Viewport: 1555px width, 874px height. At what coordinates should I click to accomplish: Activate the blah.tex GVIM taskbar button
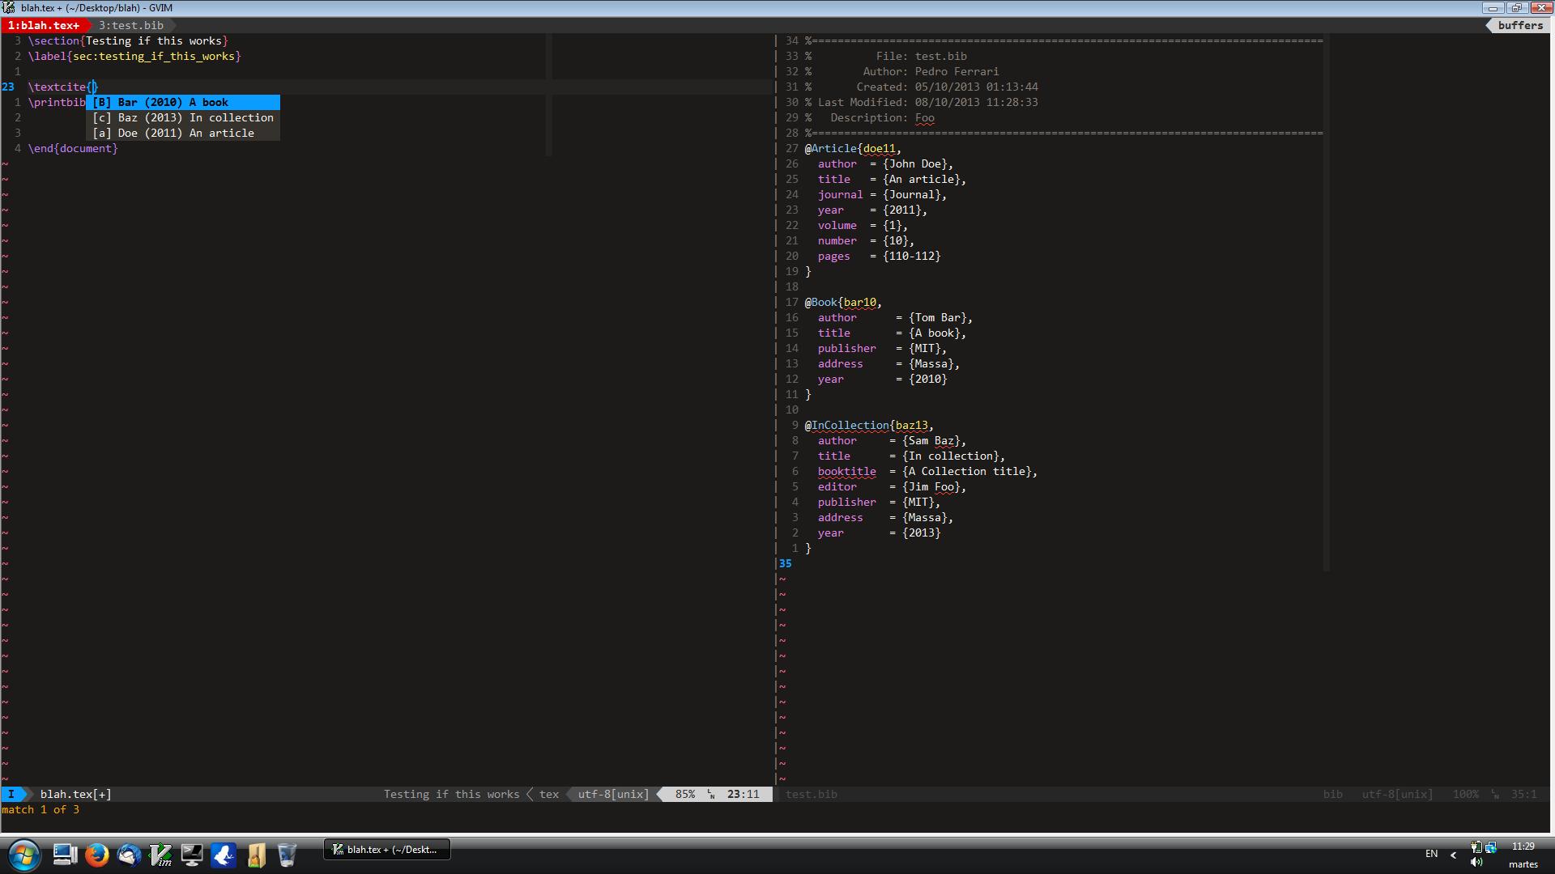(386, 849)
